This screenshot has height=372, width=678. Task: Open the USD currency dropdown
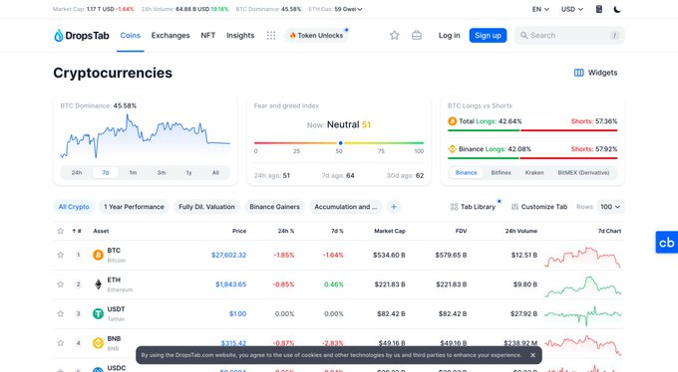[572, 9]
